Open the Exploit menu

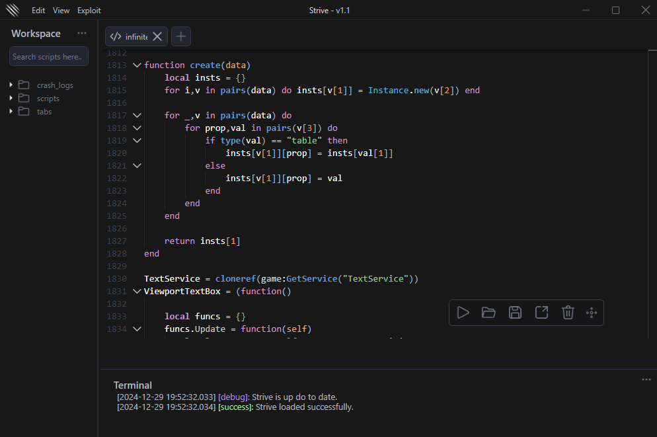point(89,11)
